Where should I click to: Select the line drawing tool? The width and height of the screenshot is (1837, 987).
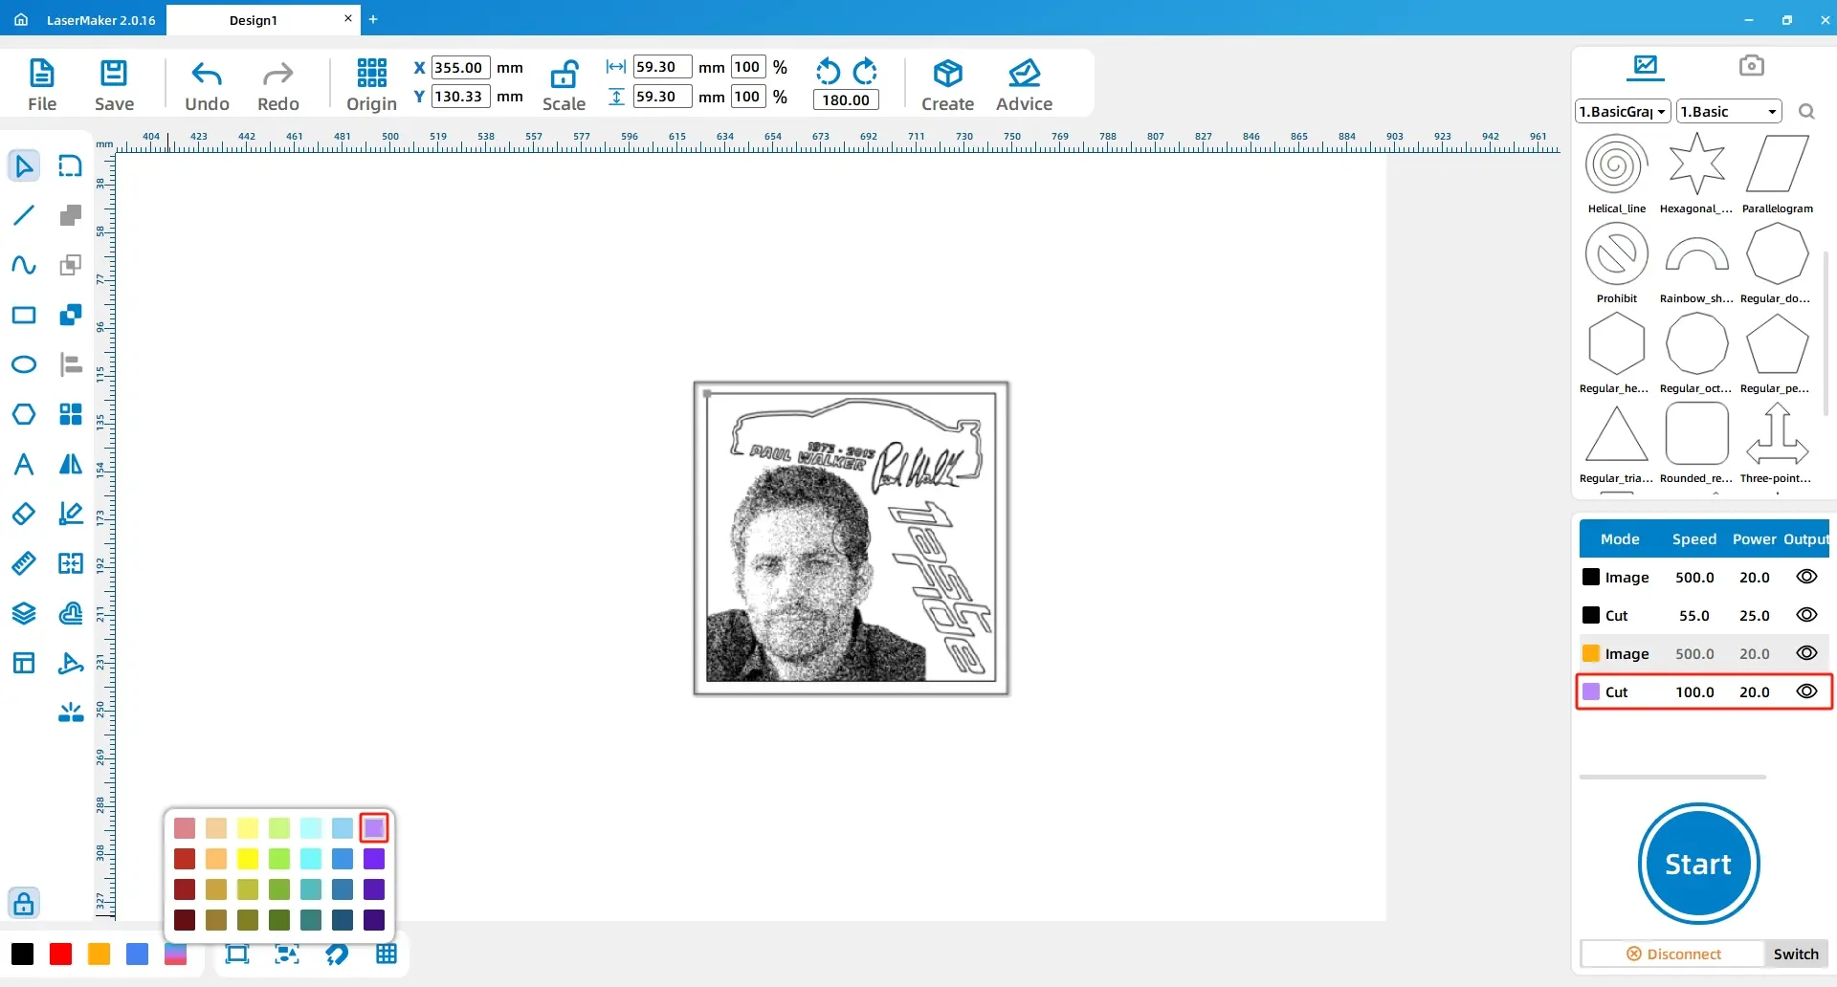(24, 215)
